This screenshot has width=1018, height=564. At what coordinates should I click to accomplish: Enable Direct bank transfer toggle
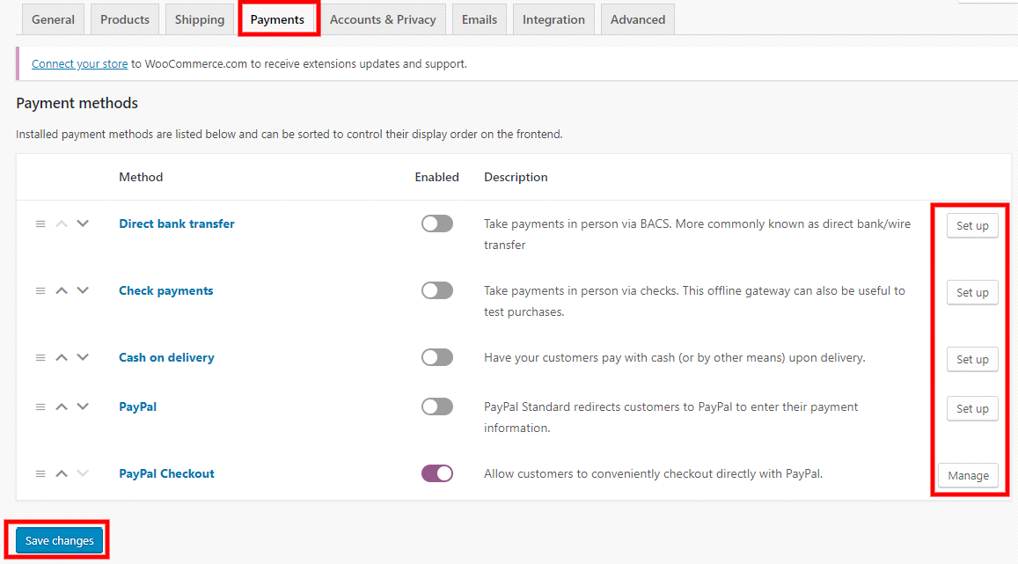click(x=436, y=224)
